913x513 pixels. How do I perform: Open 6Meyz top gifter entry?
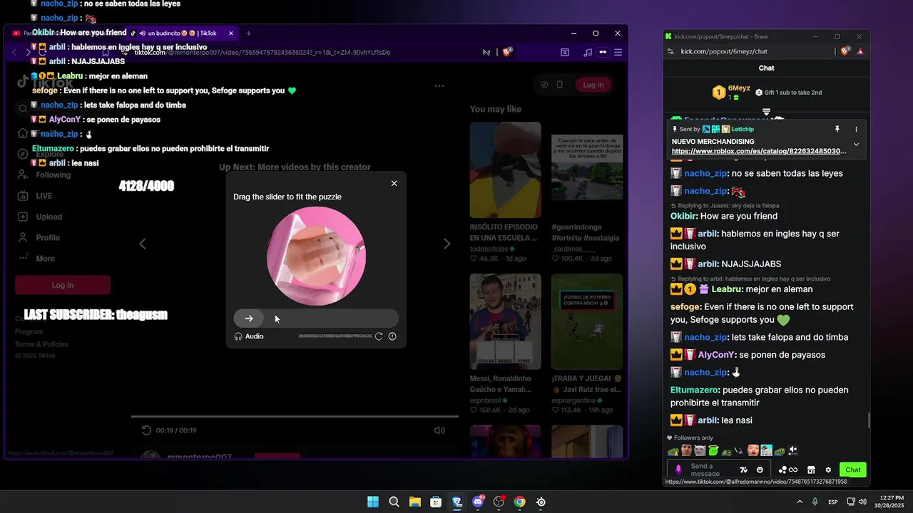731,92
